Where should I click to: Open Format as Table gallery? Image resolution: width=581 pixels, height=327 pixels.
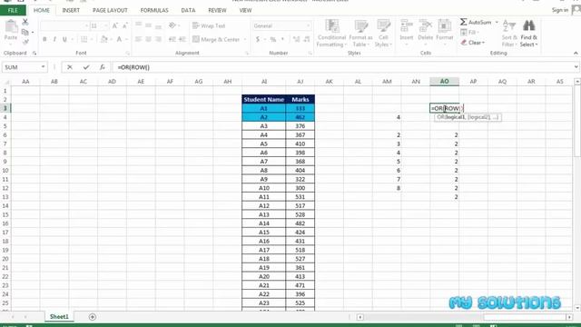(x=360, y=34)
